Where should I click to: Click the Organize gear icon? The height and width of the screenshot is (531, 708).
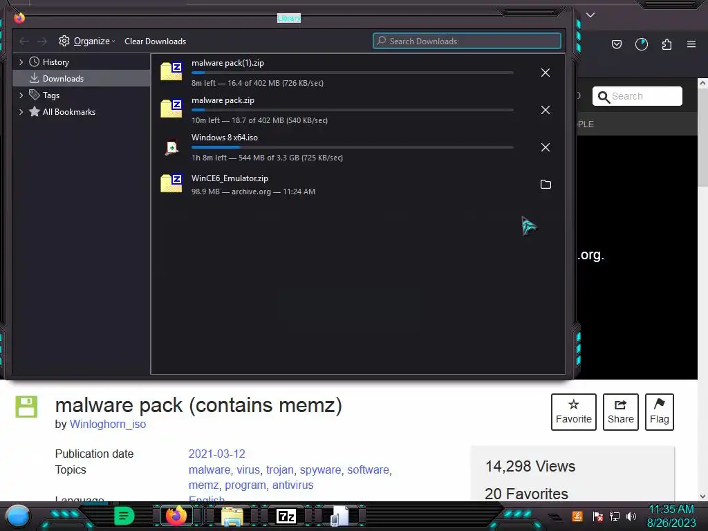(64, 41)
